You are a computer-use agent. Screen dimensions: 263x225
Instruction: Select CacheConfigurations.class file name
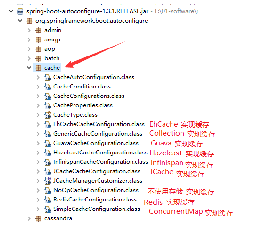[89, 96]
